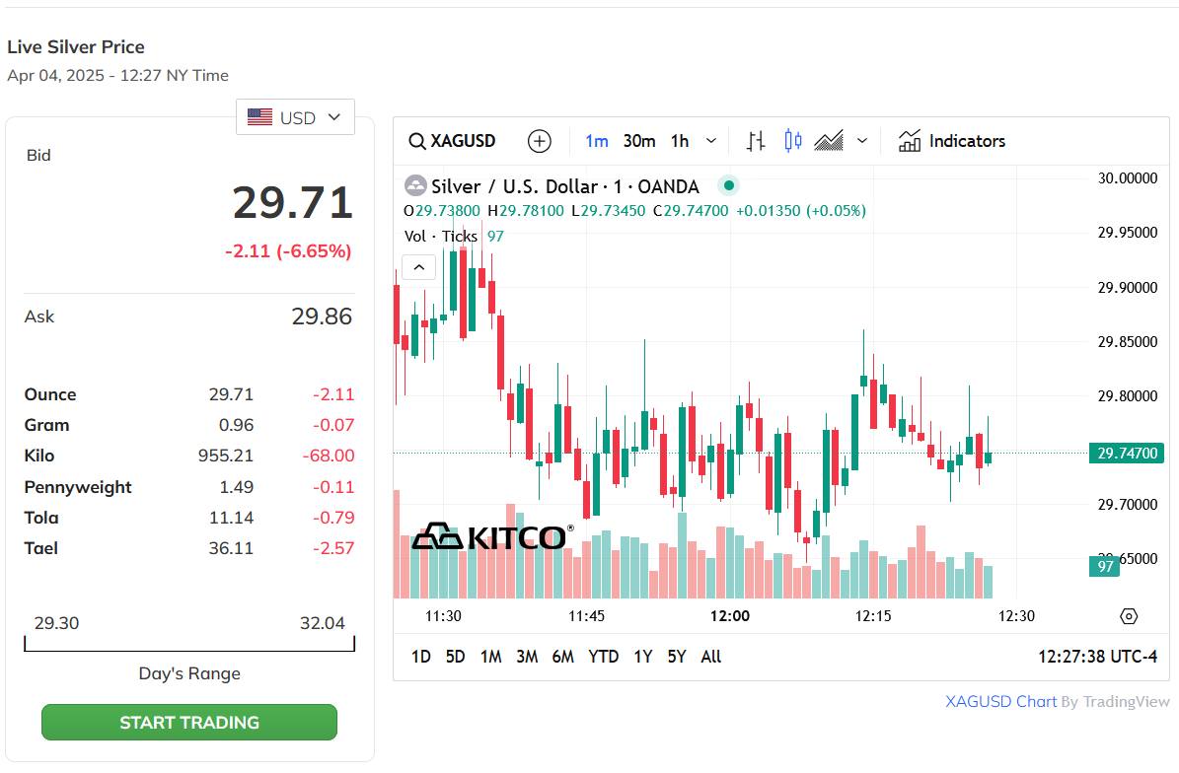Click the 12:00 time axis label
Image resolution: width=1179 pixels, height=773 pixels.
(x=729, y=616)
